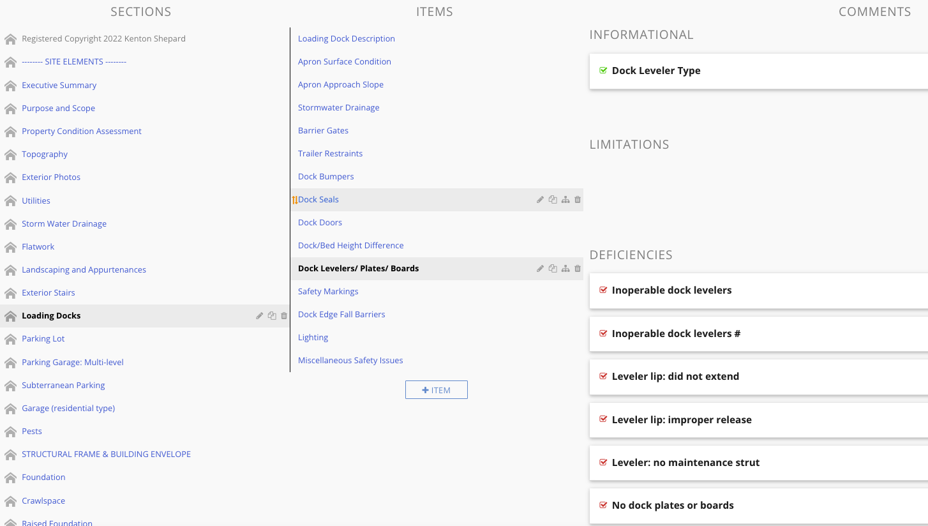Select Safety Markings item
This screenshot has width=928, height=526.
pyautogui.click(x=328, y=292)
